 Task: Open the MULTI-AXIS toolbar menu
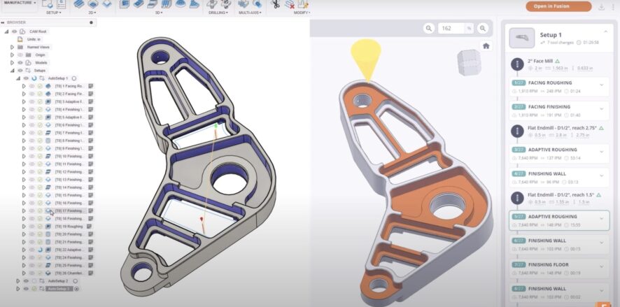pos(250,13)
